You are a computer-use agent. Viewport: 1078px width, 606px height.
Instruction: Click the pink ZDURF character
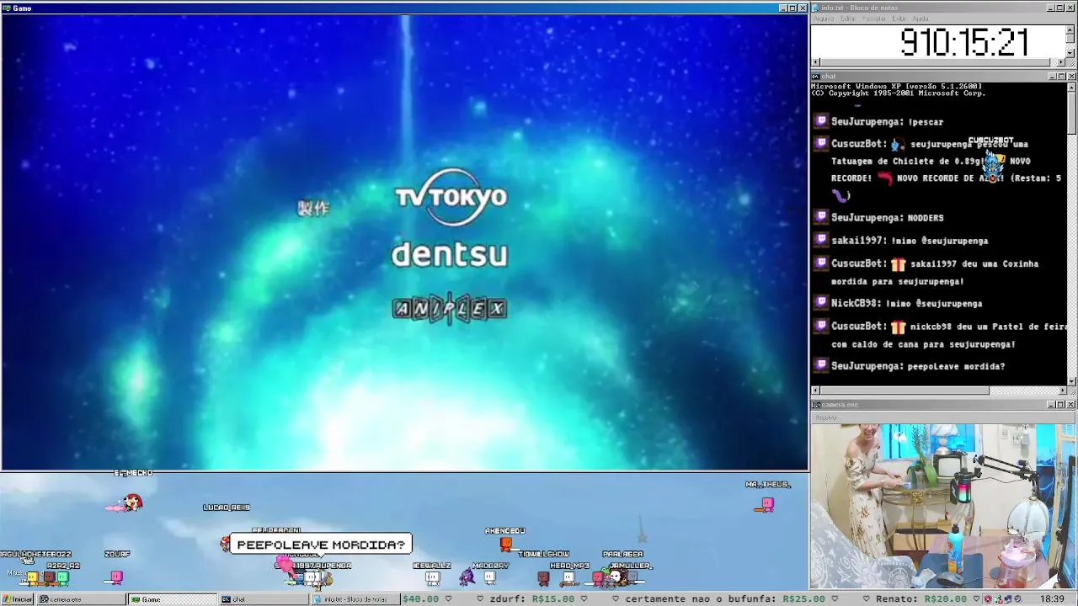click(117, 577)
